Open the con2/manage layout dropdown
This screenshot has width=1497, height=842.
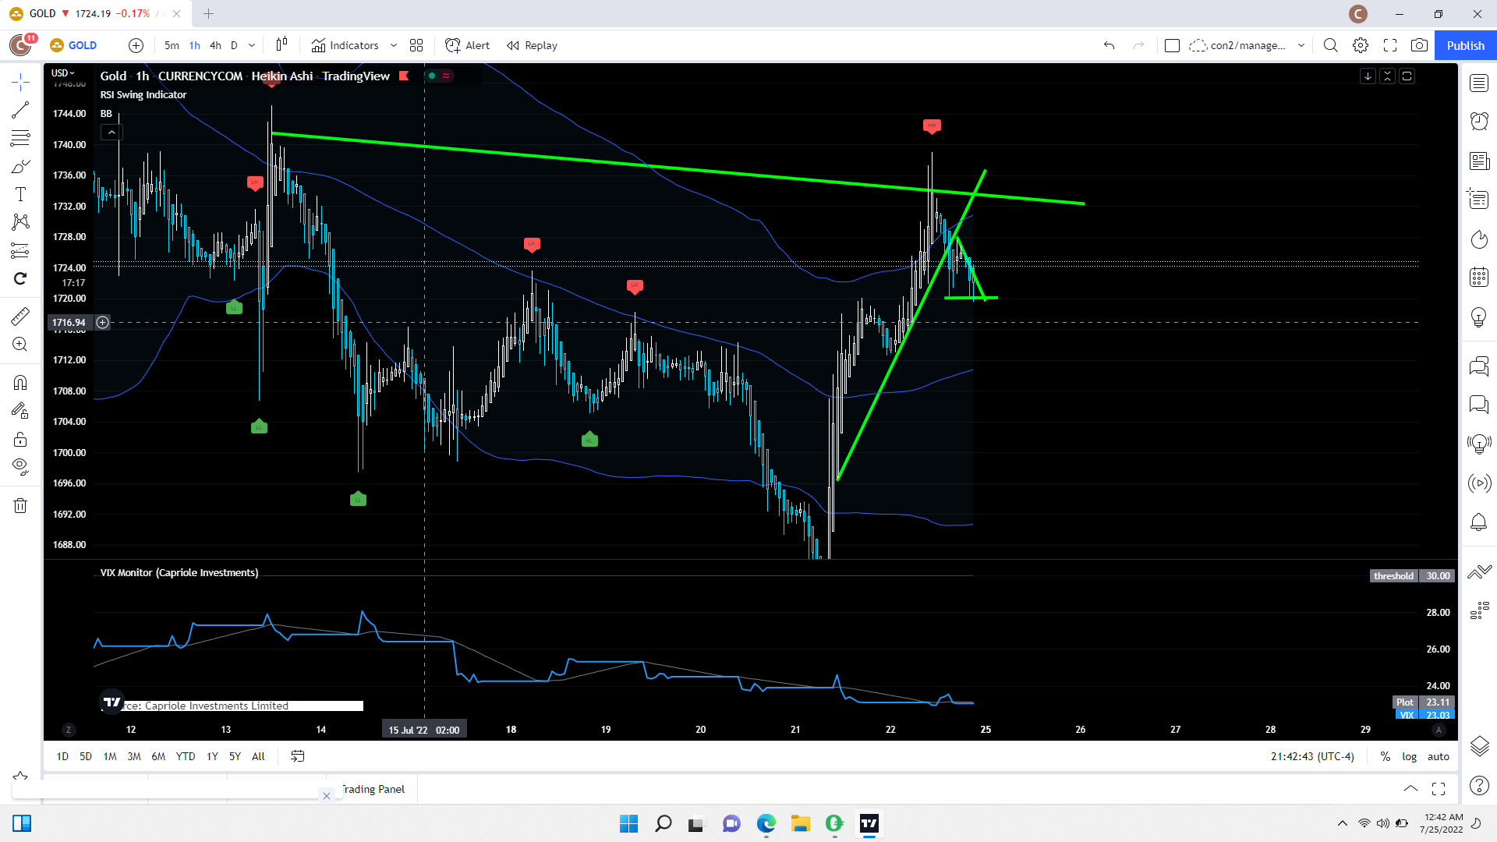[1301, 45]
